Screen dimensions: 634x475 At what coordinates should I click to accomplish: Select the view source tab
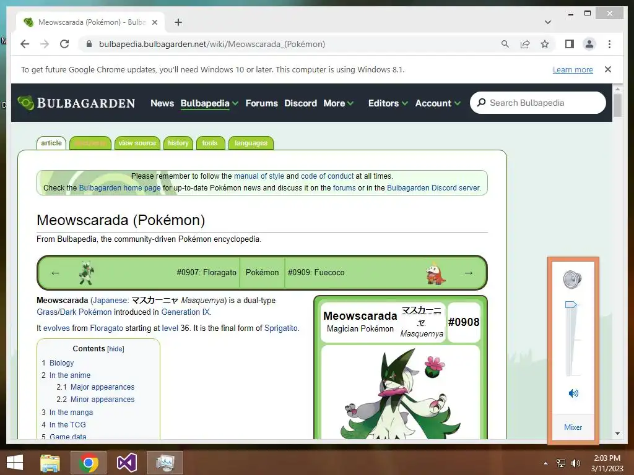tap(137, 143)
